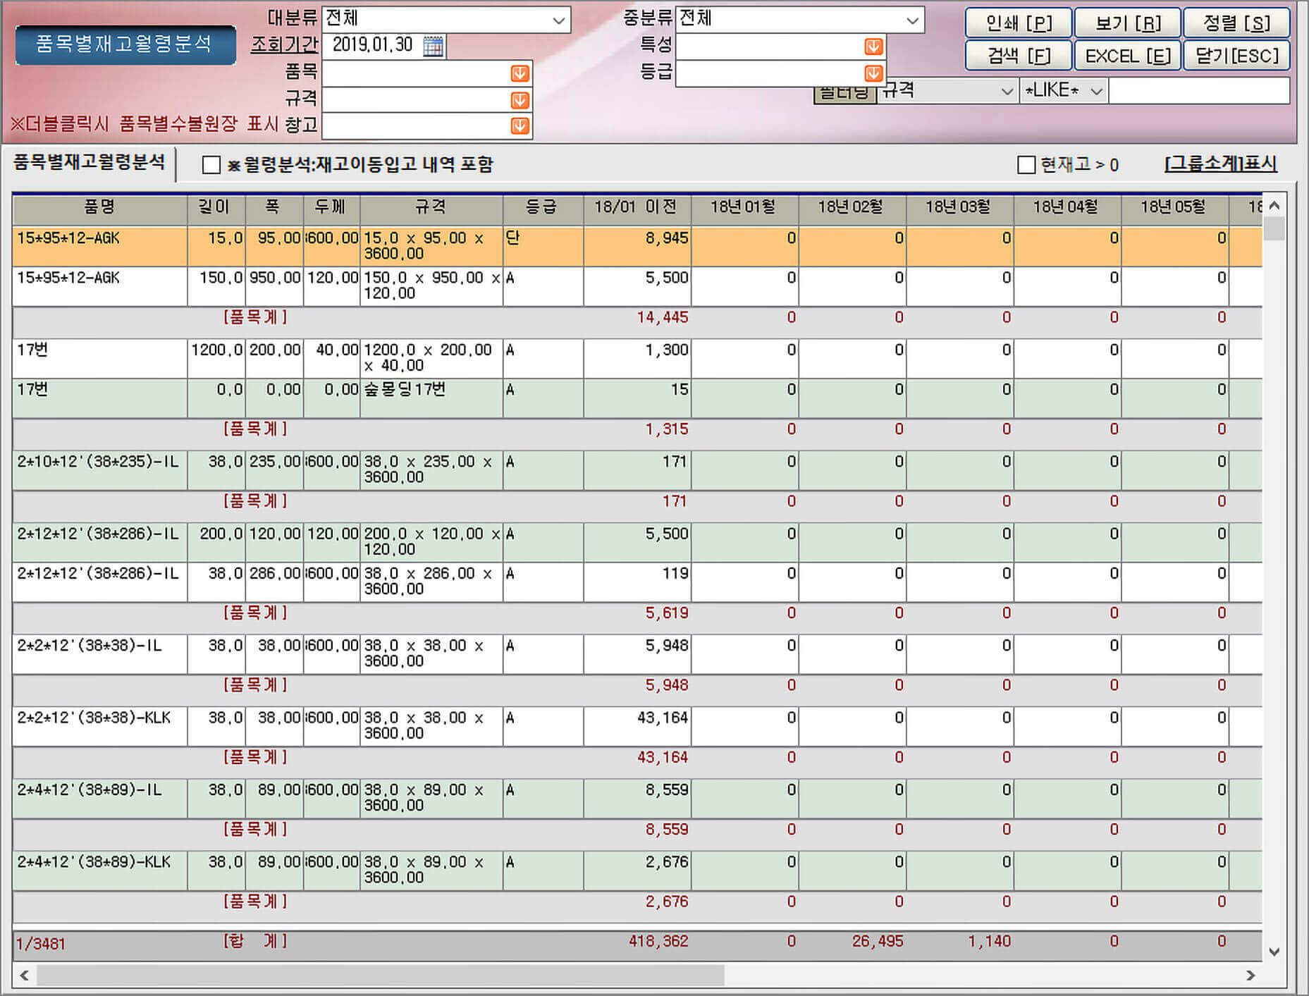Click the 품목계 subtotal 5,619

point(667,613)
